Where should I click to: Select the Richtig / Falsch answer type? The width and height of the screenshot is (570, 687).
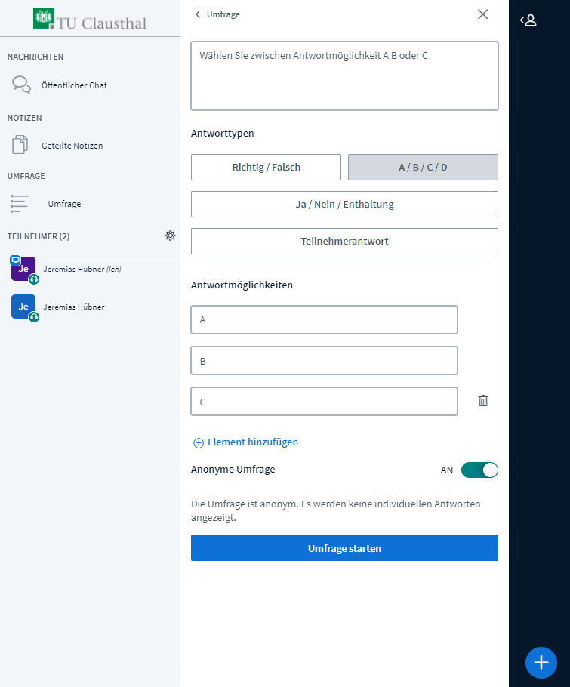tap(266, 167)
